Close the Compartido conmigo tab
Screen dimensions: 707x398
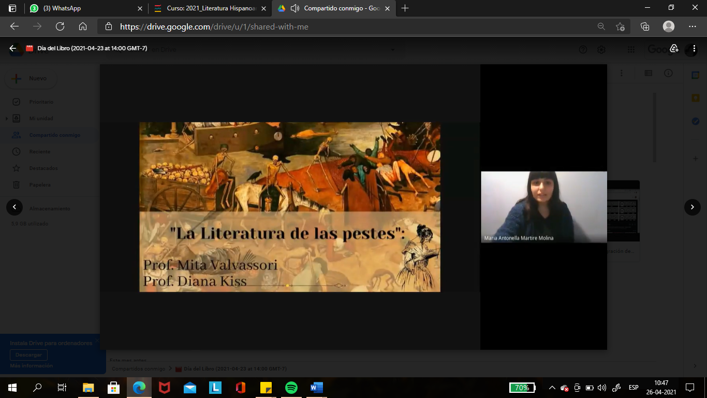(387, 8)
